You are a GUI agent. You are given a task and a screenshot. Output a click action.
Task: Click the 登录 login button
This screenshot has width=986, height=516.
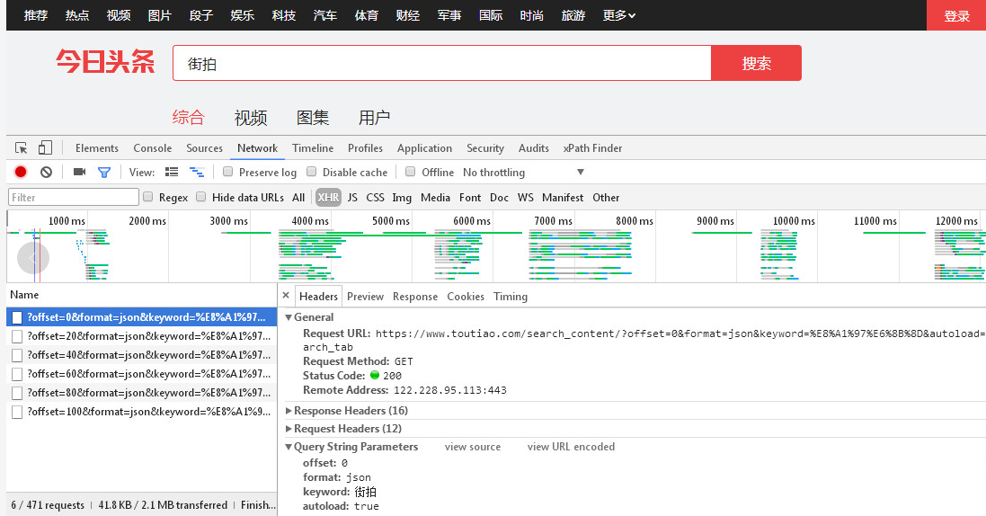[956, 15]
